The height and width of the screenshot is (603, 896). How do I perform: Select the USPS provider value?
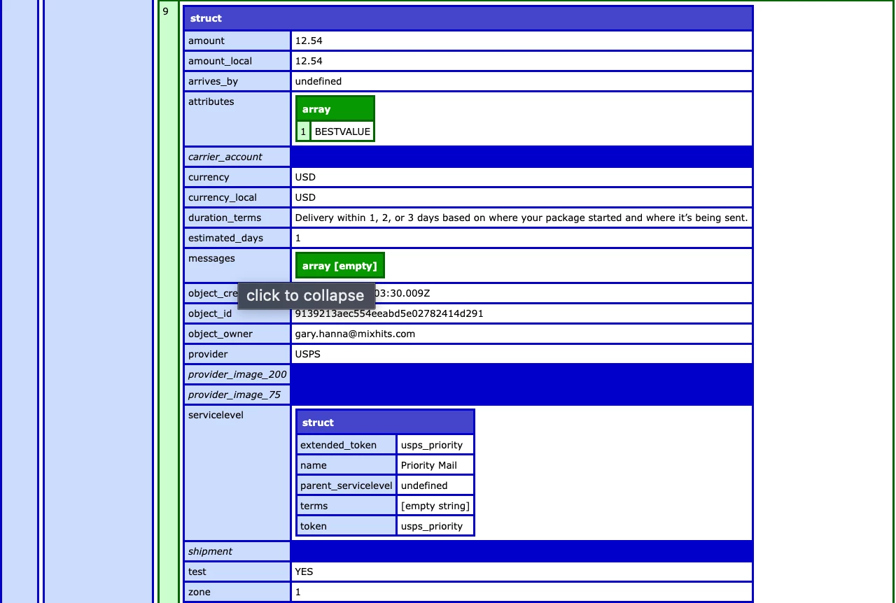307,354
